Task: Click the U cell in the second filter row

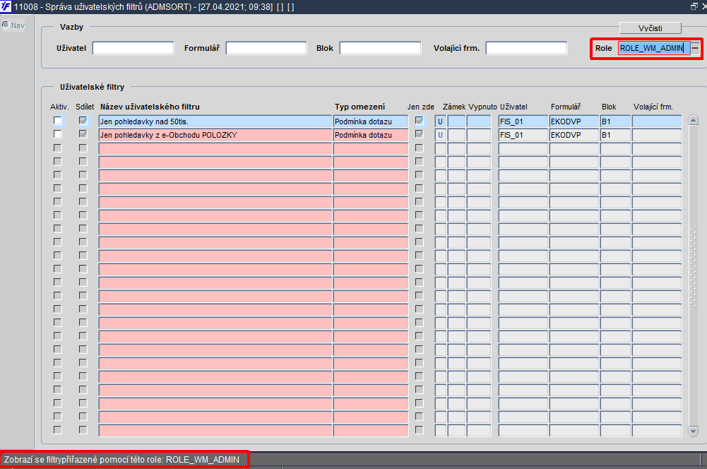Action: tap(441, 135)
